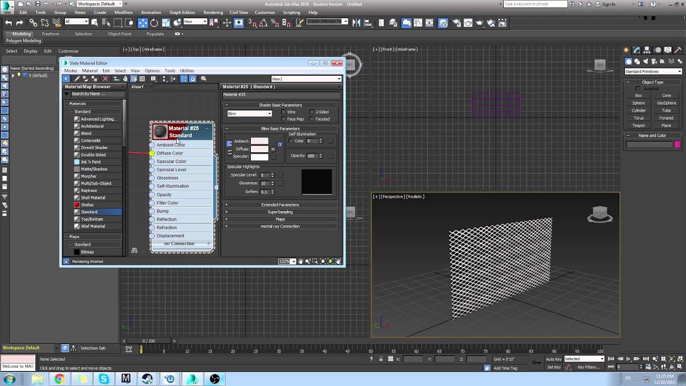Activate the Select and Move tool
The width and height of the screenshot is (686, 386).
[143, 23]
